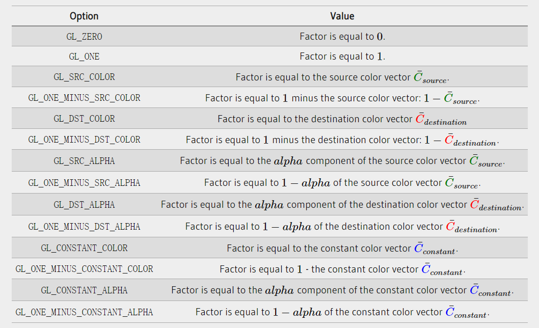Image resolution: width=539 pixels, height=328 pixels.
Task: Select the GL_SRC_ALPHA option cell
Action: (x=84, y=161)
